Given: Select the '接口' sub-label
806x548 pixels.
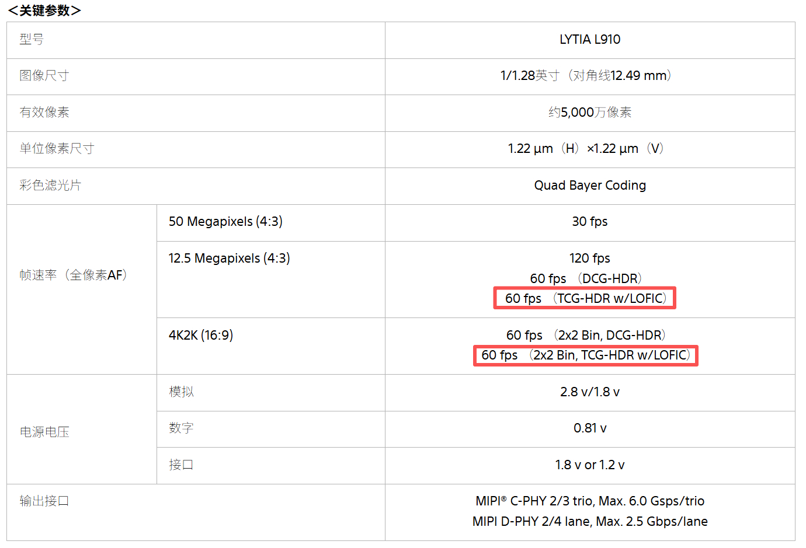Looking at the screenshot, I should tap(181, 465).
